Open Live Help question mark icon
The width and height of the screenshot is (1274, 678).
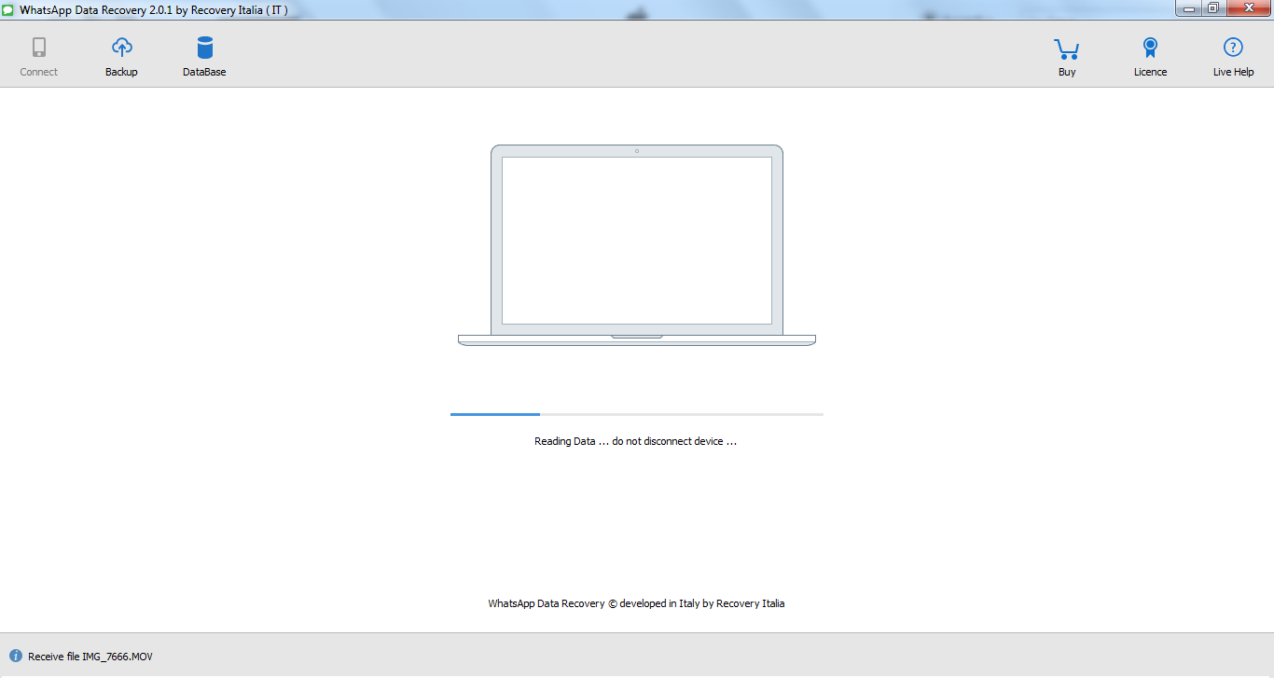coord(1233,48)
